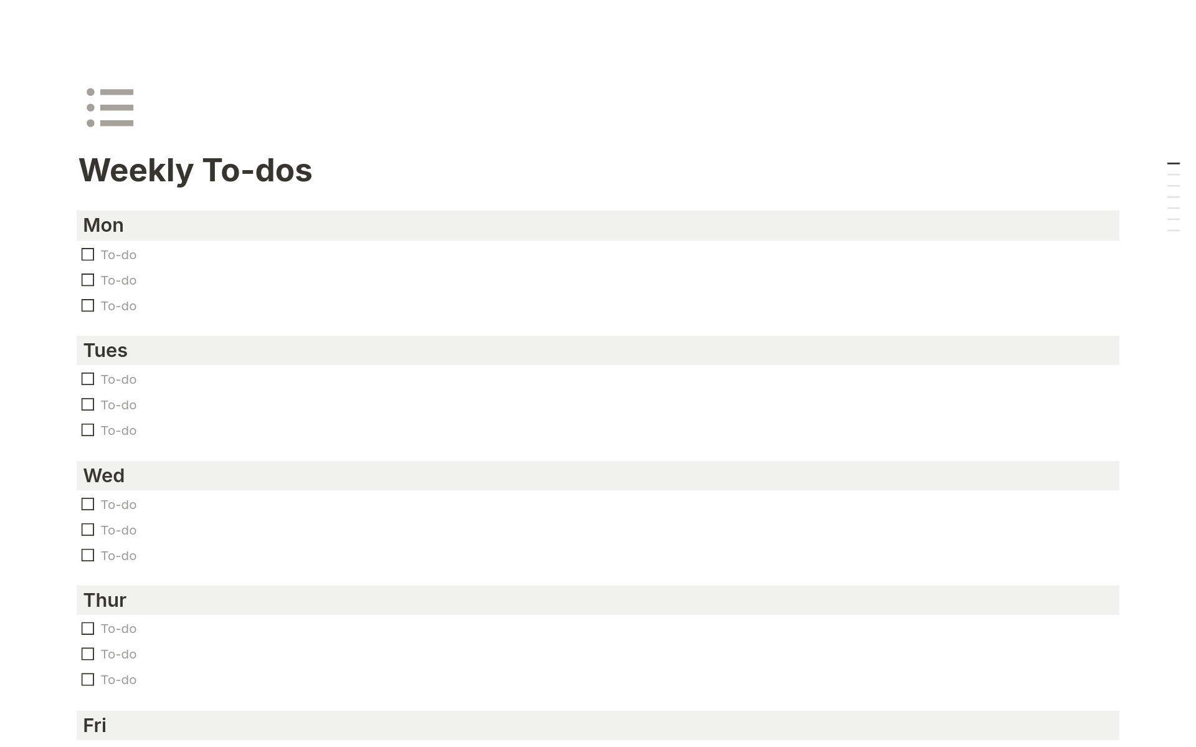The width and height of the screenshot is (1196, 747).
Task: Mark the middle Wed To-do done
Action: click(88, 530)
